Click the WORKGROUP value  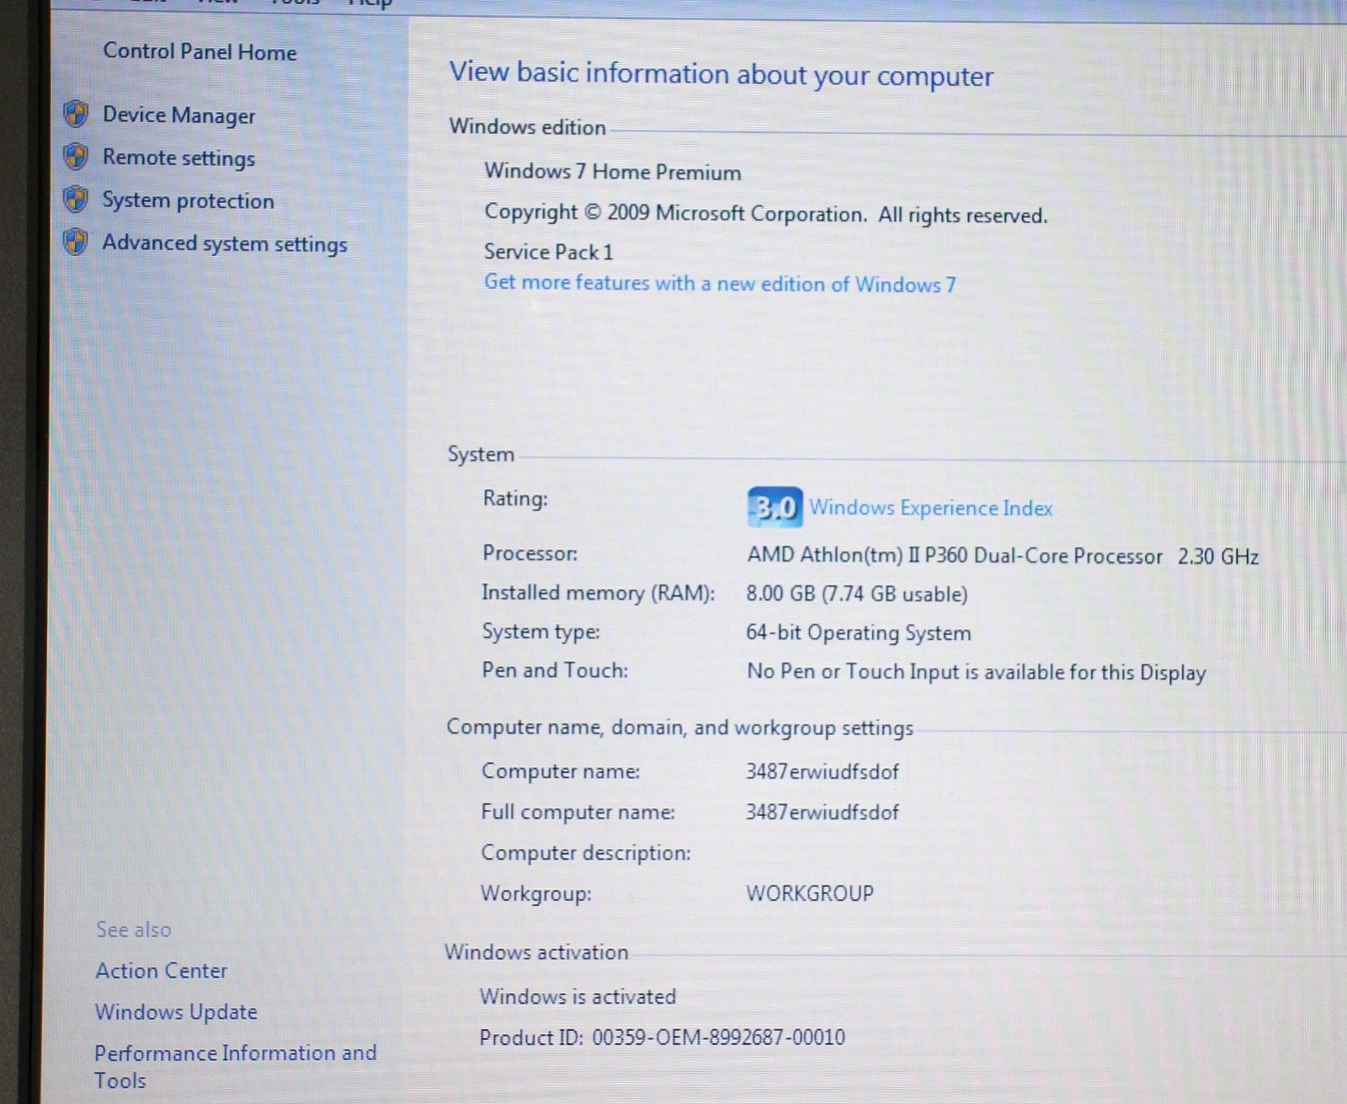pos(809,893)
